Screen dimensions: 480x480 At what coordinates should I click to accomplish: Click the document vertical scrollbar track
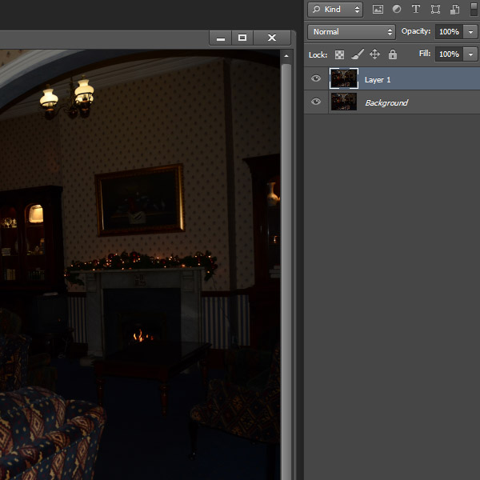click(x=286, y=271)
